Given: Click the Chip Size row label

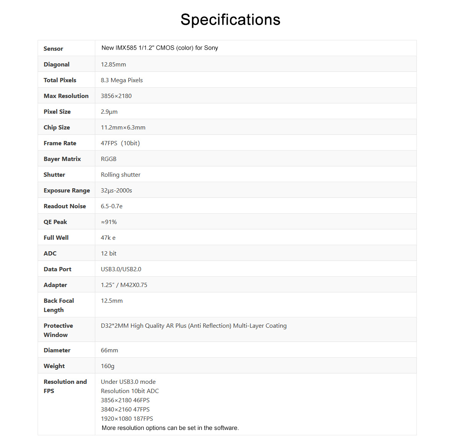Looking at the screenshot, I should [57, 128].
